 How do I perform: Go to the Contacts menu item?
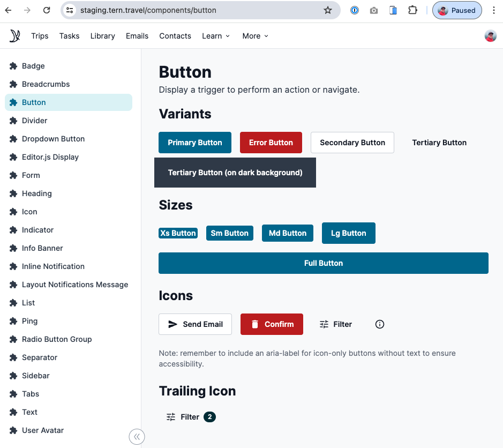coord(175,36)
